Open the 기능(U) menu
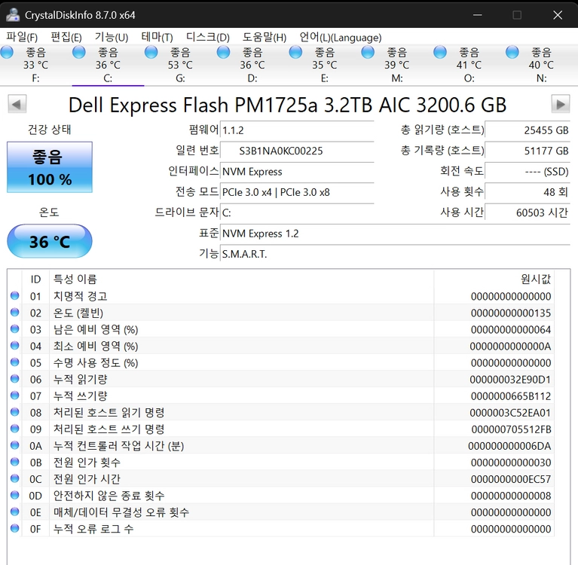This screenshot has height=565, width=578. pos(112,37)
